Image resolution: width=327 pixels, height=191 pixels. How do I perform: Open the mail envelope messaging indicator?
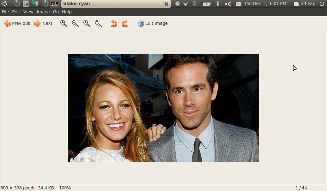pyautogui.click(x=238, y=4)
